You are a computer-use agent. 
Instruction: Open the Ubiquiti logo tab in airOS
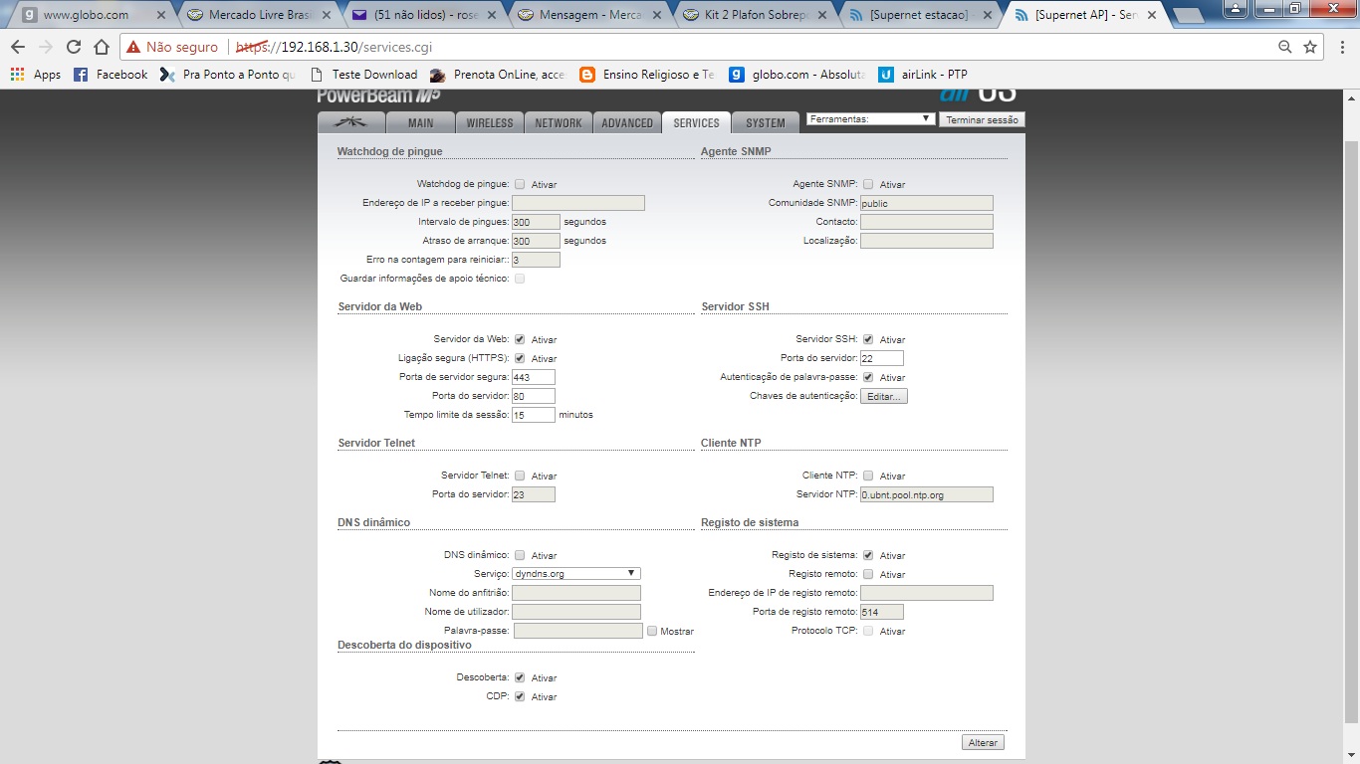pos(350,122)
